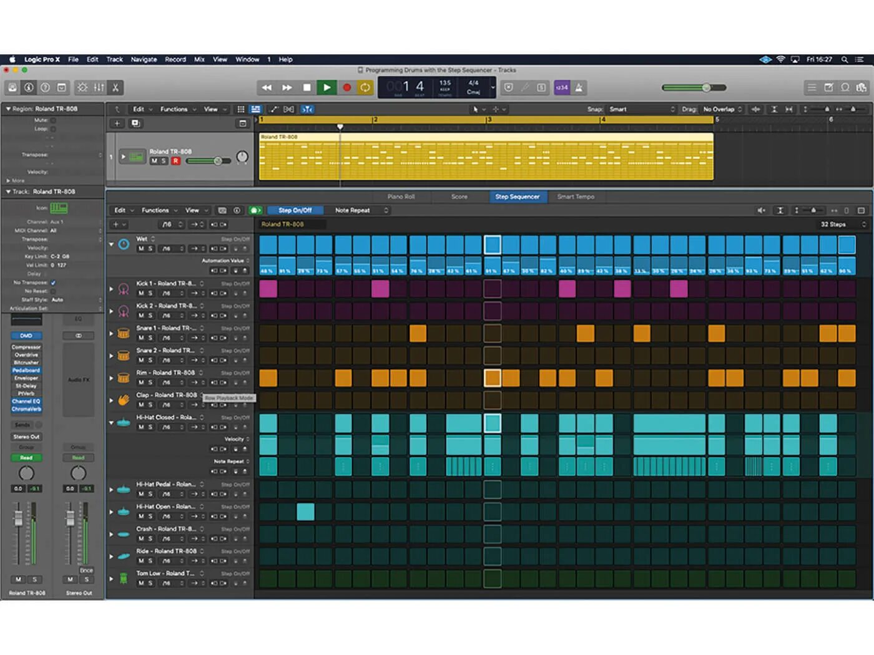Collapse the Region Roland TR-808 inspector triangle
Image resolution: width=874 pixels, height=655 pixels.
tap(8, 109)
